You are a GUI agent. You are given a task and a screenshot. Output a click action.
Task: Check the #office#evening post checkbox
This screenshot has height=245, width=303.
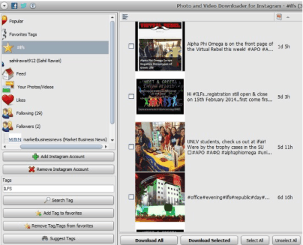pyautogui.click(x=131, y=197)
